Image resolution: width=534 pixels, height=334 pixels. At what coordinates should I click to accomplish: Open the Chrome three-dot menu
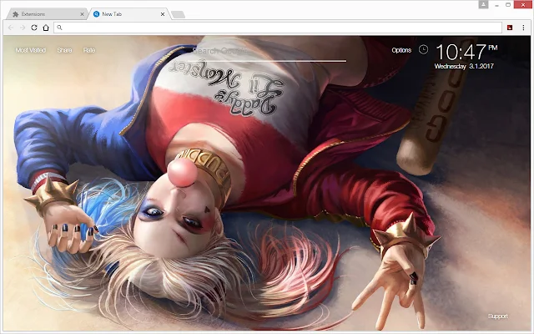pyautogui.click(x=523, y=28)
